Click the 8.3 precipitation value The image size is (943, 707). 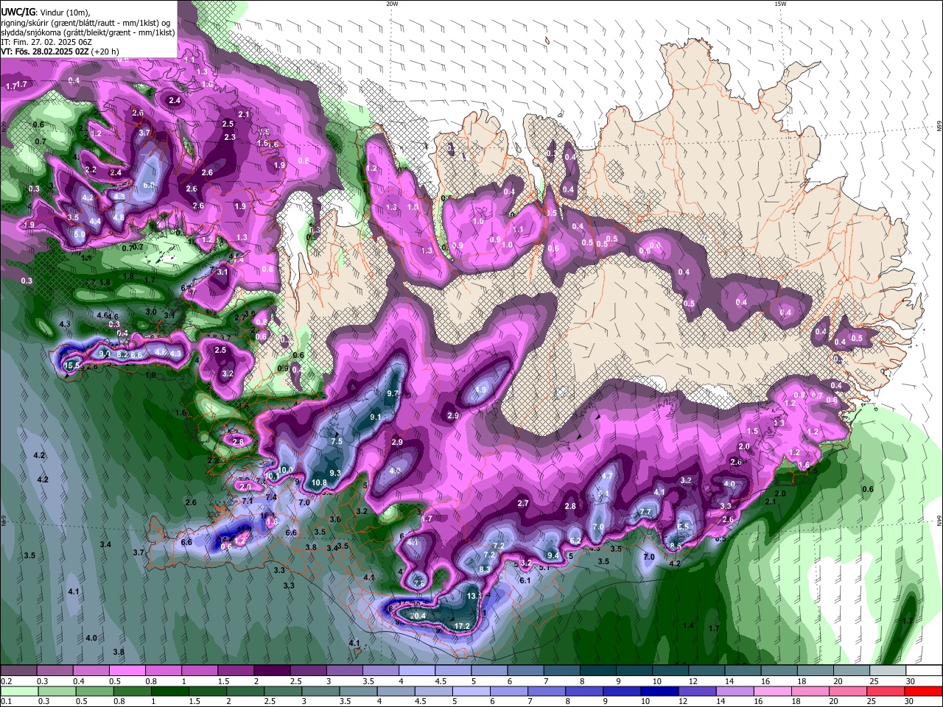point(485,569)
